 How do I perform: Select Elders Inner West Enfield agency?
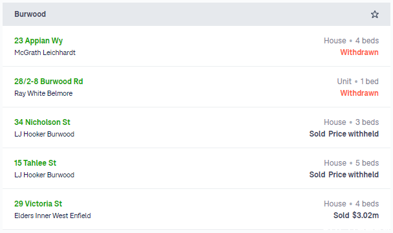coord(52,216)
